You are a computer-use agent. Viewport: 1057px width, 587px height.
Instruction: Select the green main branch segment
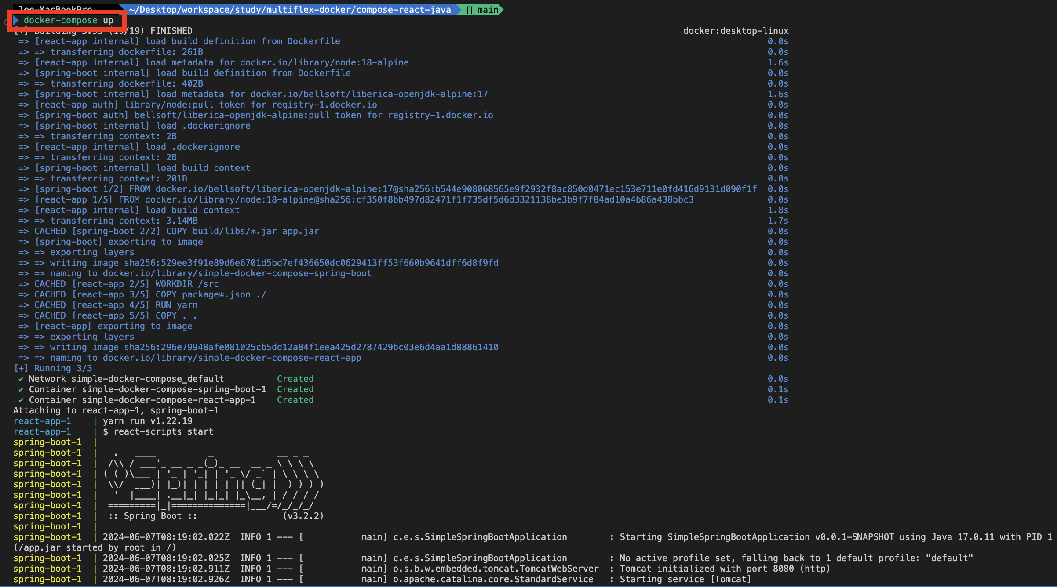pyautogui.click(x=483, y=10)
